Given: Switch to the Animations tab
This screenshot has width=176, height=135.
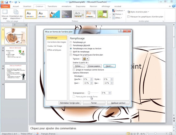Looking at the screenshot, I should (x=66, y=6).
